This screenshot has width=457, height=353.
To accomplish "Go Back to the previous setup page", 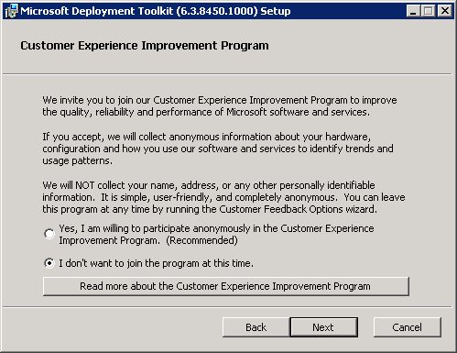I will (256, 327).
